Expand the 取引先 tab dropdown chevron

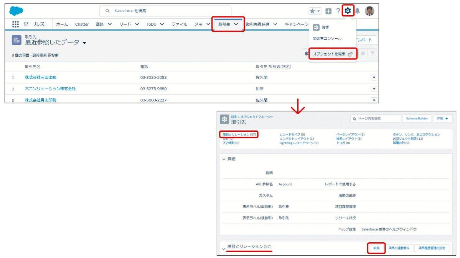coord(236,24)
